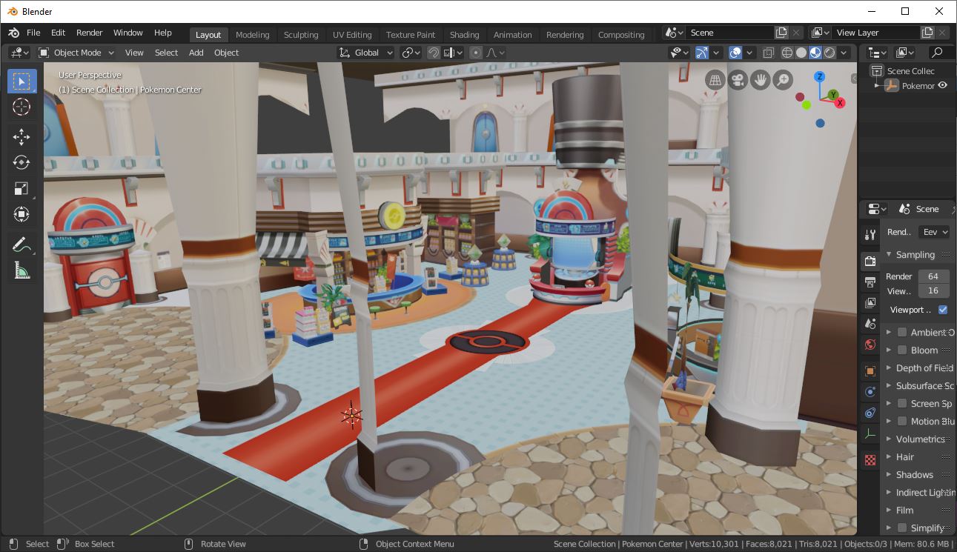Expand the Pokemon Center tree item arrow
The width and height of the screenshot is (957, 552).
[878, 85]
